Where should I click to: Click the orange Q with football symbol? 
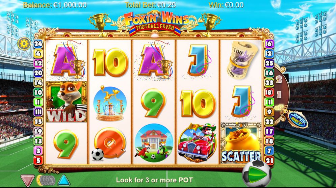pos(109,144)
